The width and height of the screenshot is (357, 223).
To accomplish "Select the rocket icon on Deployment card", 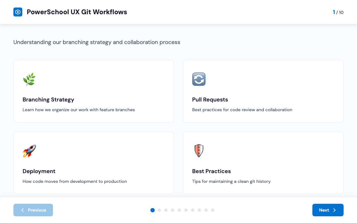I will (x=29, y=151).
